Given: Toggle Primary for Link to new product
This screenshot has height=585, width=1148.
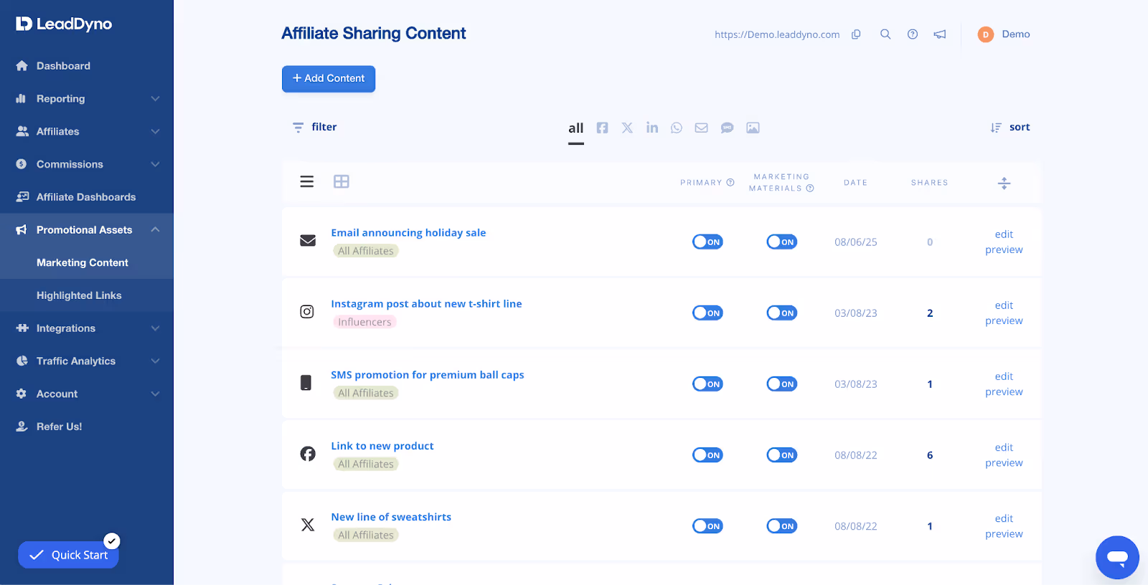Looking at the screenshot, I should coord(707,455).
